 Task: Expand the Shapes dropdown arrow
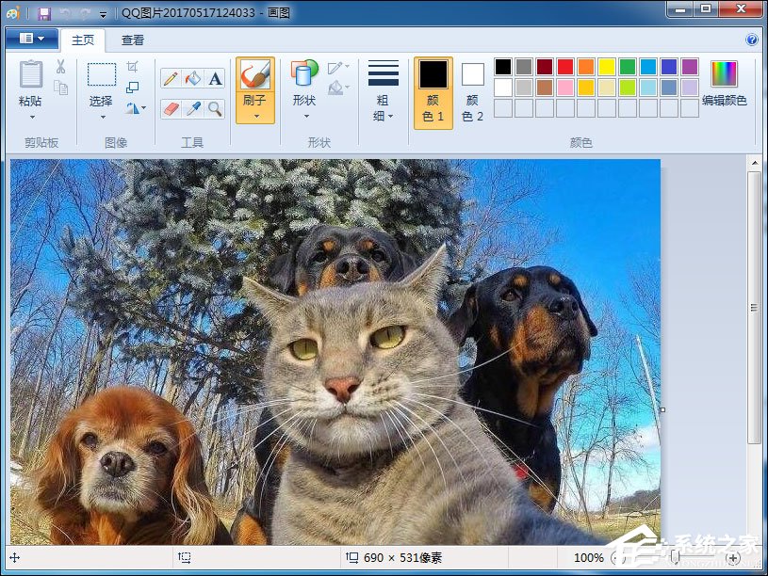[x=306, y=117]
